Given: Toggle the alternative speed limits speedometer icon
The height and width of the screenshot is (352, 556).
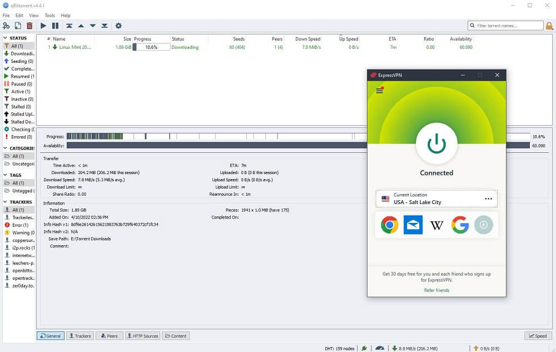Looking at the screenshot, I should click(380, 349).
